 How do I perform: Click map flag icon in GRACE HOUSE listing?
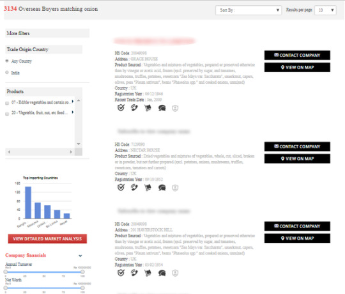pos(148,108)
